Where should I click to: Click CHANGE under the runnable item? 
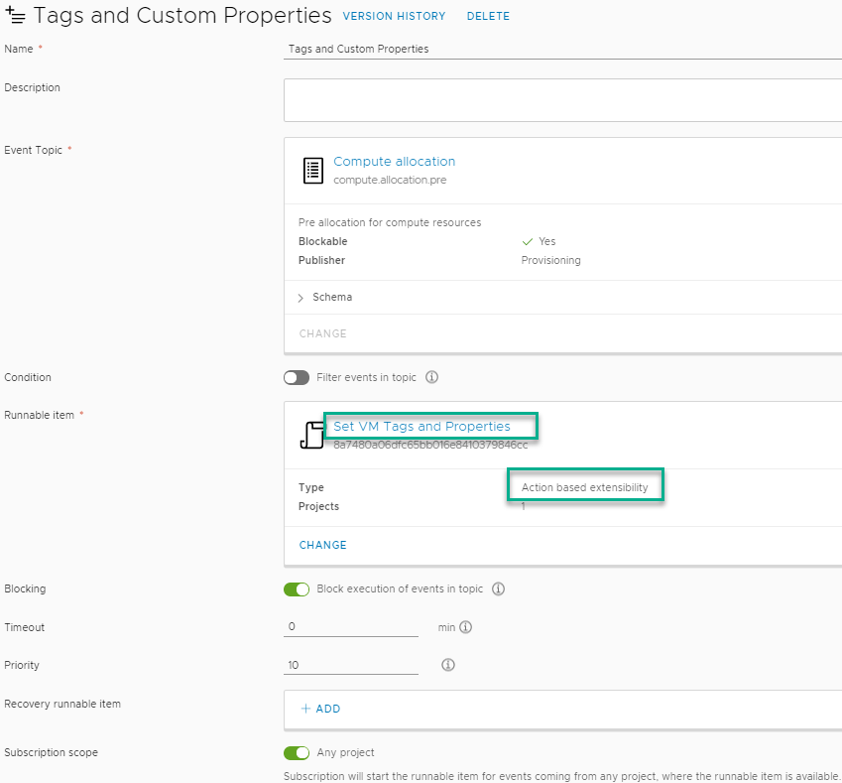tap(322, 545)
